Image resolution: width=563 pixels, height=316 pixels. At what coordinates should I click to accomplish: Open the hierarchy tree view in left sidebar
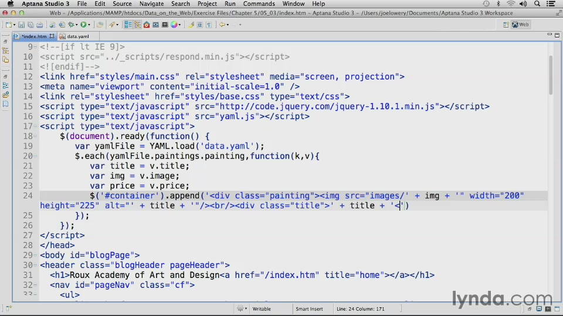click(5, 51)
